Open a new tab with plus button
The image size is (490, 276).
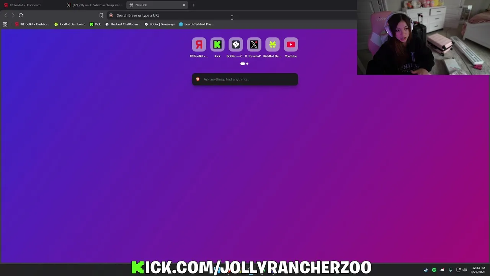193,5
